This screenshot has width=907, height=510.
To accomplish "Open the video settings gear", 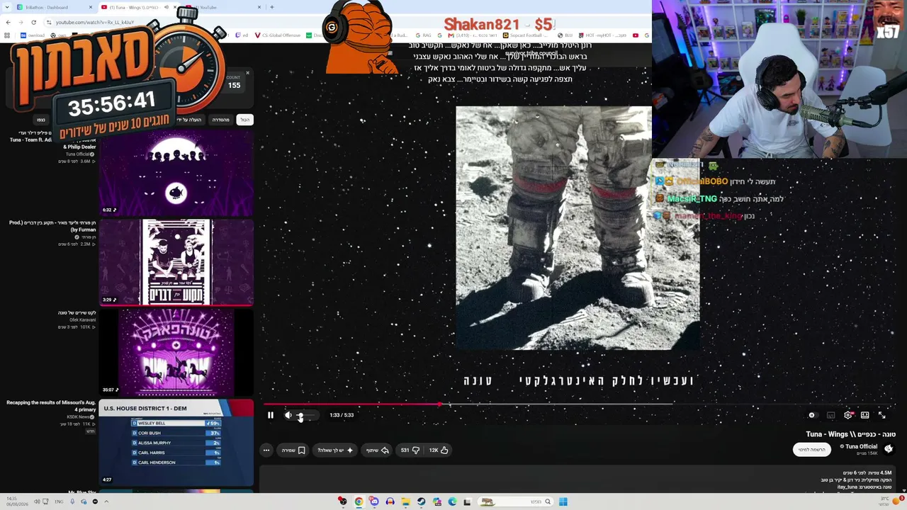I will click(847, 415).
